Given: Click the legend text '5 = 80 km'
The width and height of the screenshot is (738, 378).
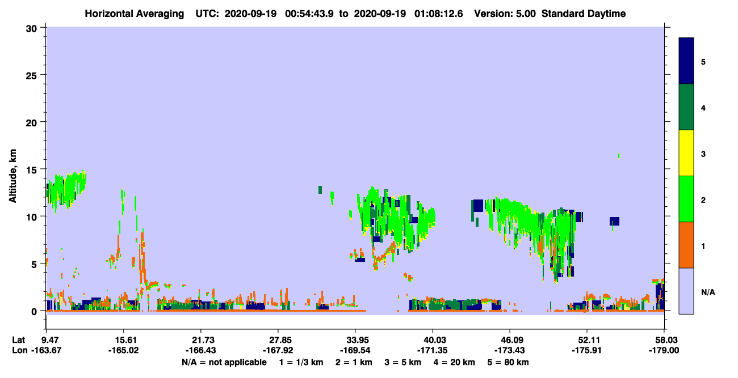Looking at the screenshot, I should point(509,362).
